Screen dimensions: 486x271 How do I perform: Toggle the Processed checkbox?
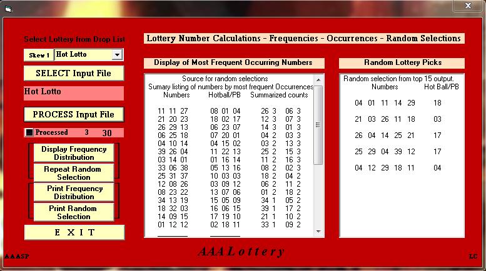click(29, 132)
